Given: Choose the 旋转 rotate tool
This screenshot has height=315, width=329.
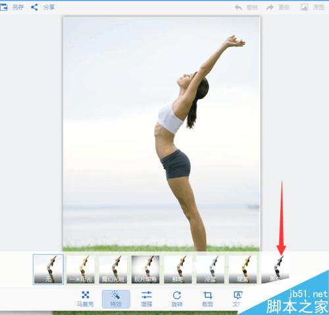Looking at the screenshot, I should (x=177, y=299).
